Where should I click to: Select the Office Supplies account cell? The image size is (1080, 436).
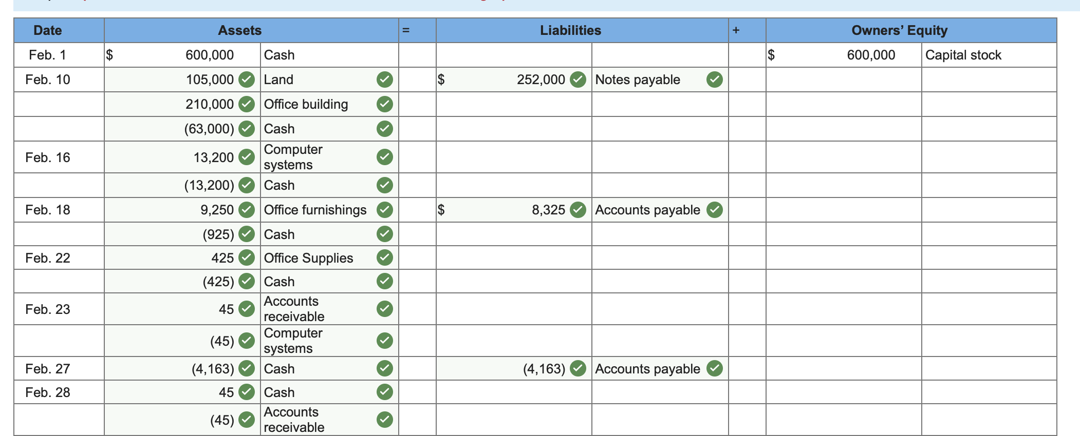pyautogui.click(x=329, y=257)
